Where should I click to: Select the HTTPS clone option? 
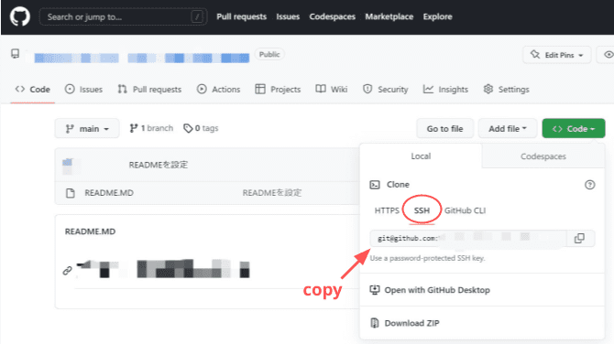(x=387, y=210)
